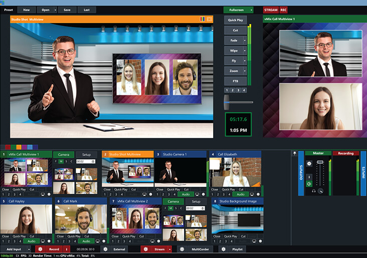
Task: Mute the Master audio speaker button
Action: 309,184
